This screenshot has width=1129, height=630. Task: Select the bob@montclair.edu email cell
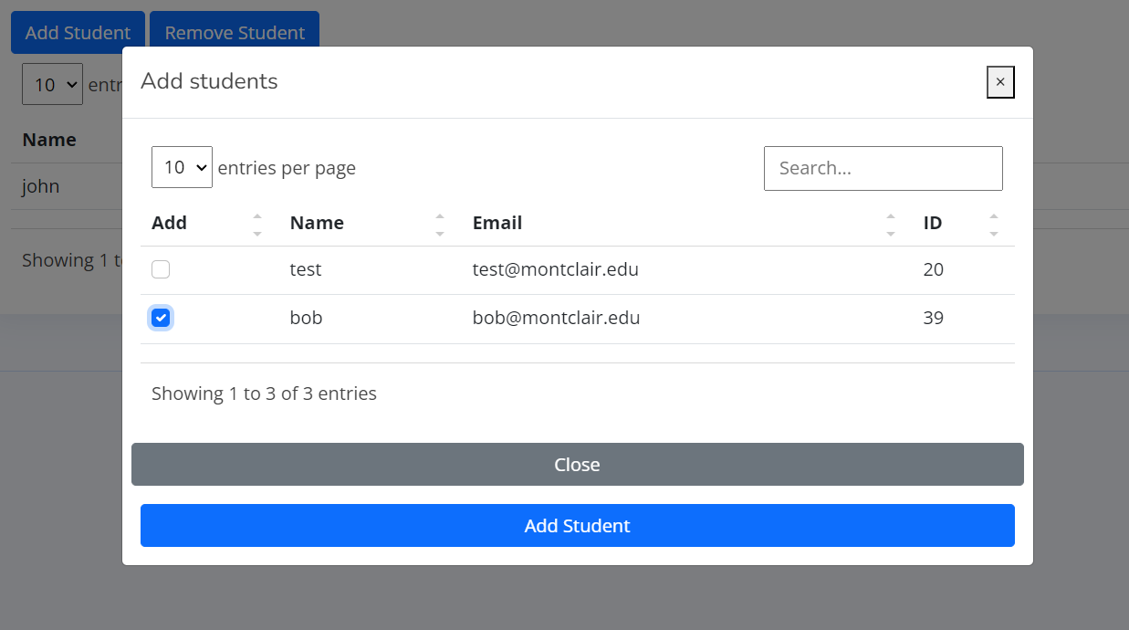(x=556, y=318)
